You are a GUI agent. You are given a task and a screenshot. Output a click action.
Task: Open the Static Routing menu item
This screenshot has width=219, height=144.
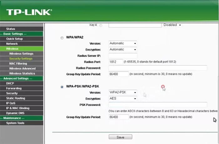tap(22, 98)
